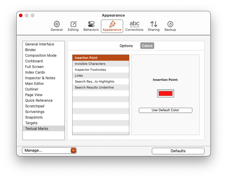This screenshot has height=178, width=227.
Task: Select Snapshots in sidebar
Action: coord(44,118)
